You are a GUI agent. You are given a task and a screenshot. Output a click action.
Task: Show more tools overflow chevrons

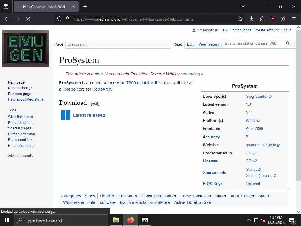283,19
